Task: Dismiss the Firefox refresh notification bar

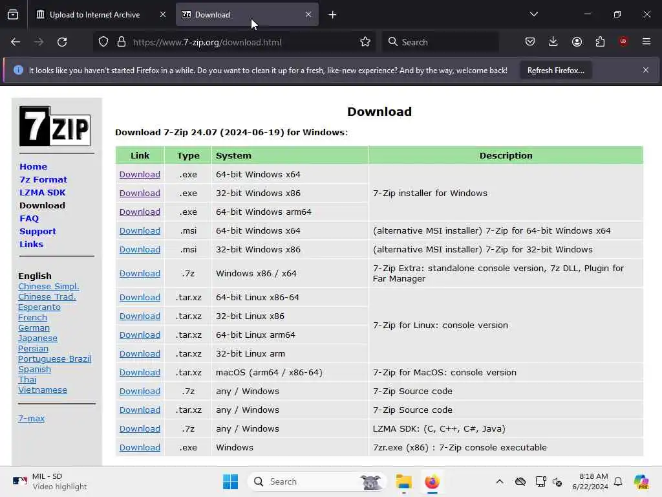Action: coord(646,70)
